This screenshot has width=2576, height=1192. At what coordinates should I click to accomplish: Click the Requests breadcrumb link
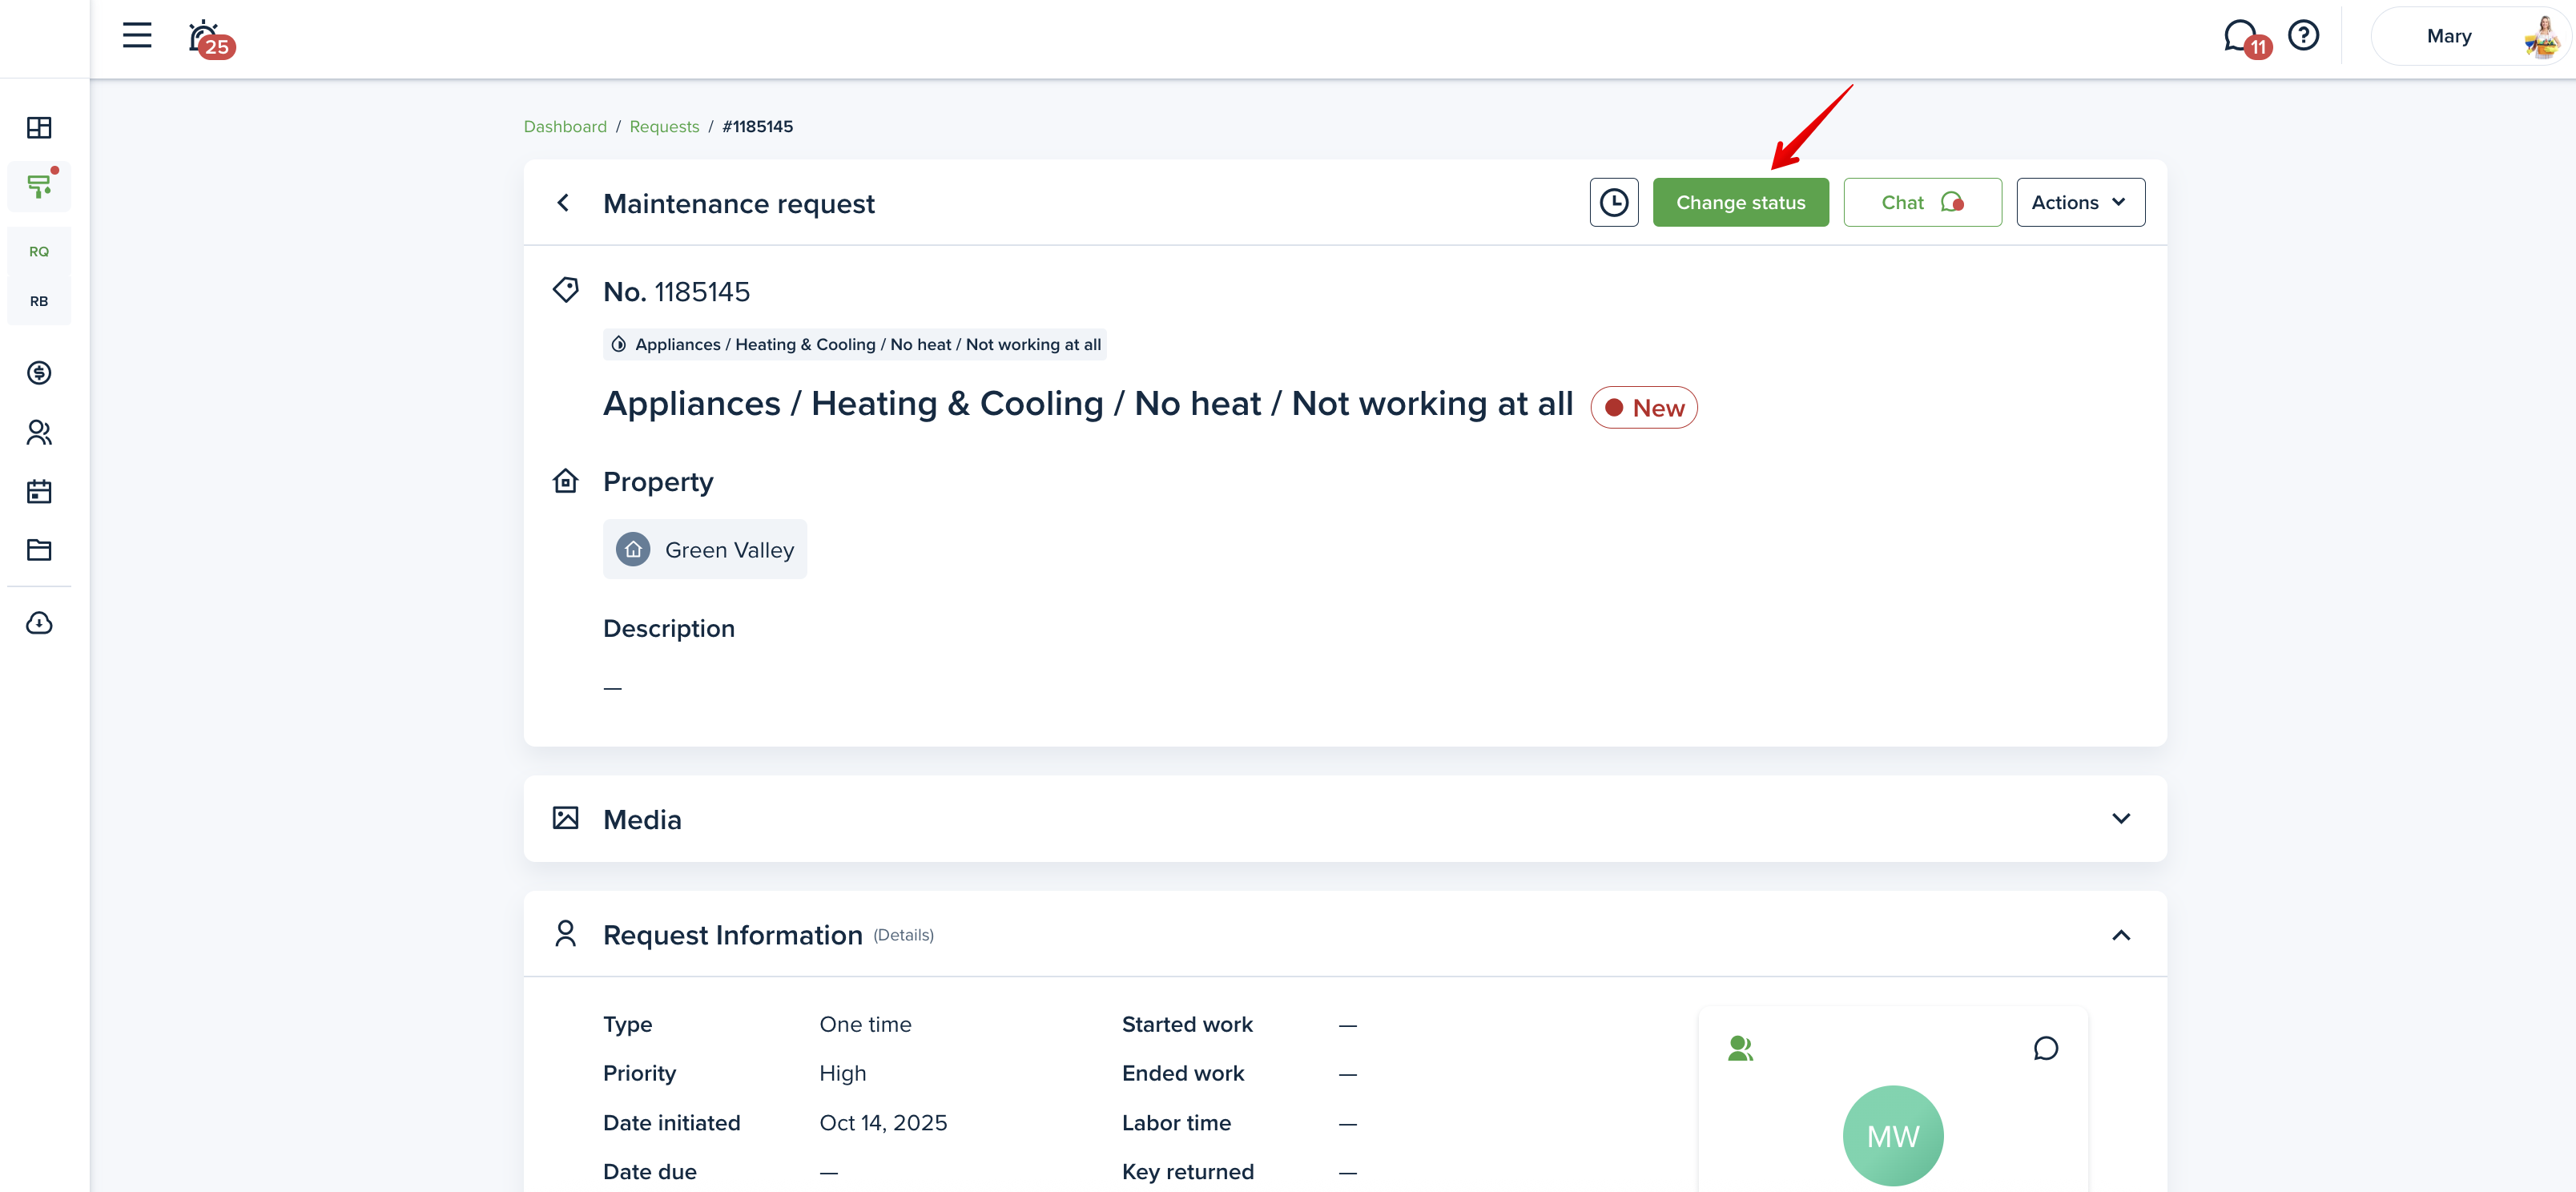tap(664, 127)
